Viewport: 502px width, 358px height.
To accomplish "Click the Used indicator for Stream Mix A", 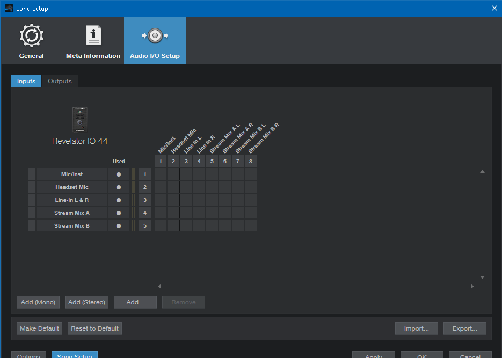I will coord(119,213).
